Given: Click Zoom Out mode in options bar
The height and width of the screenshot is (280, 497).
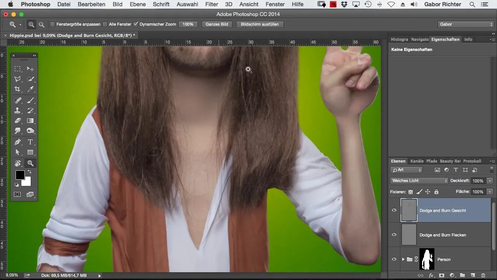Looking at the screenshot, I should [41, 24].
